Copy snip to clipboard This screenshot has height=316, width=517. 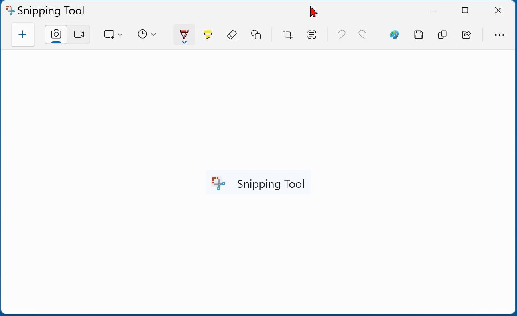(x=442, y=35)
